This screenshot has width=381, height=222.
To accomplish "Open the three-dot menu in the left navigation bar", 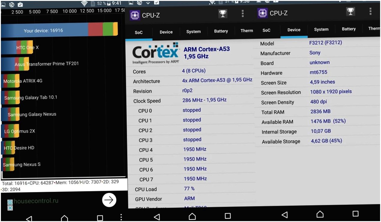I will coord(121,218).
